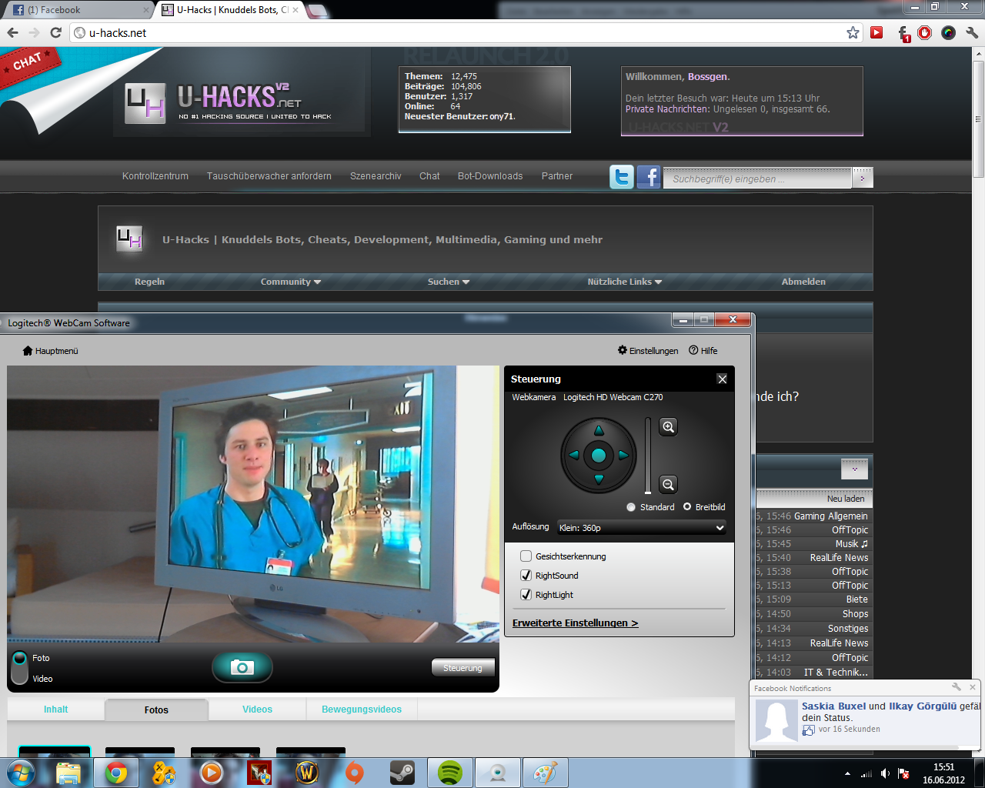Open Regeln link
This screenshot has height=788, width=985.
point(149,282)
